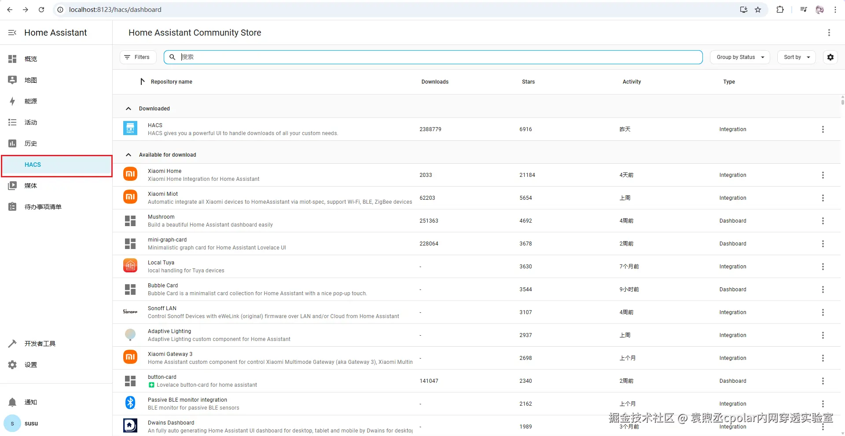Screen dimensions: 845x436
Task: Open the Bubble Card repository entry
Action: 477,289
